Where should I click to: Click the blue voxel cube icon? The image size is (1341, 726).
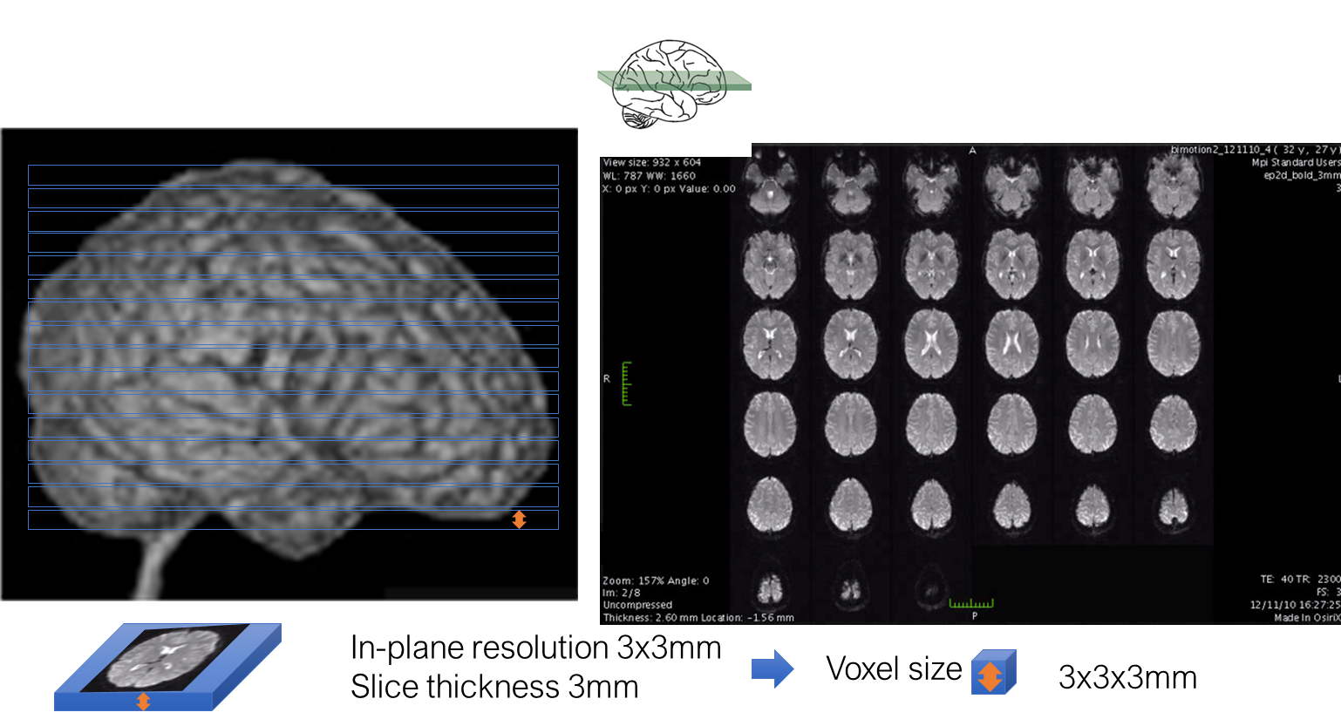(994, 672)
